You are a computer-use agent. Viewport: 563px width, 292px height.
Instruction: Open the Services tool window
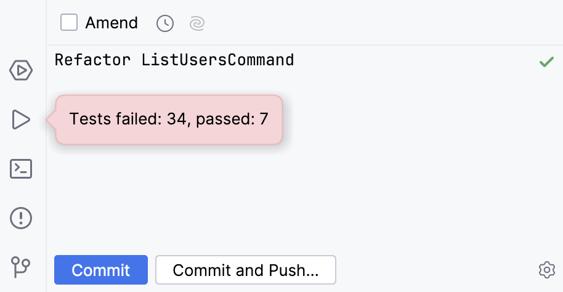pyautogui.click(x=21, y=71)
